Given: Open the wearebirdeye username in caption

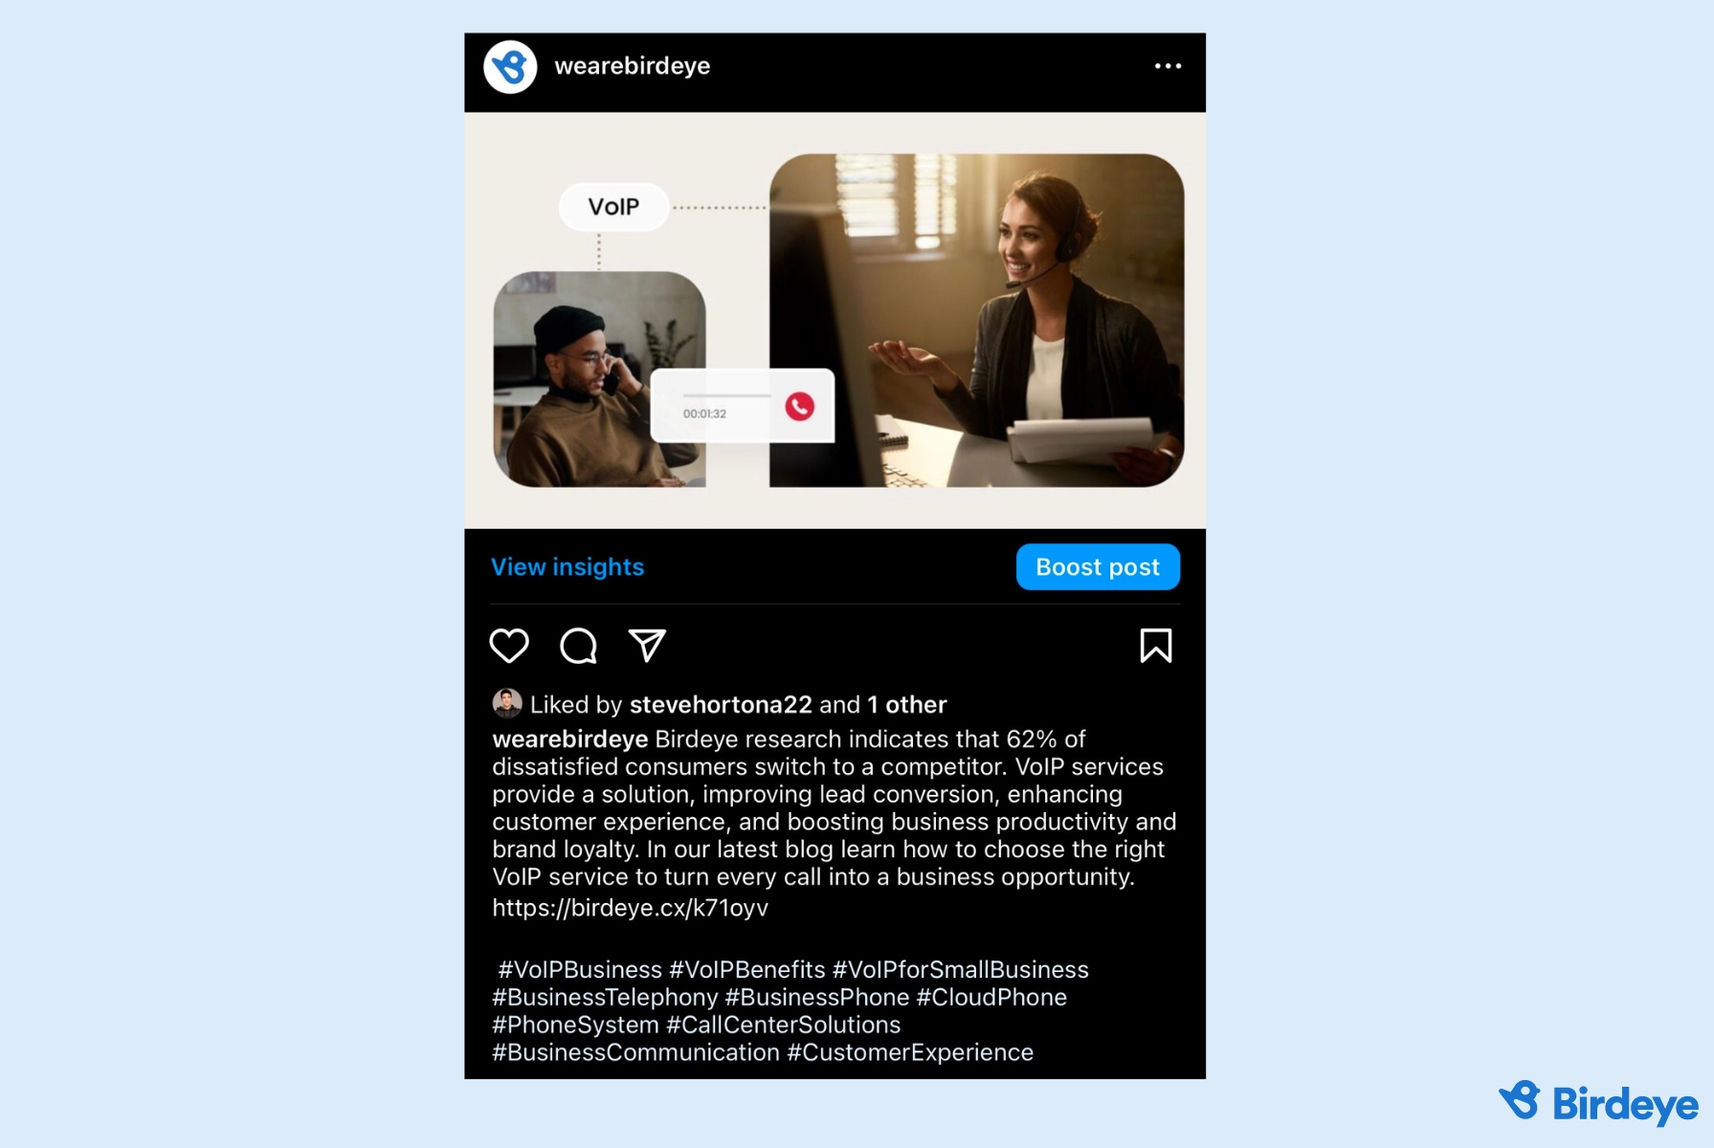Looking at the screenshot, I should (570, 740).
